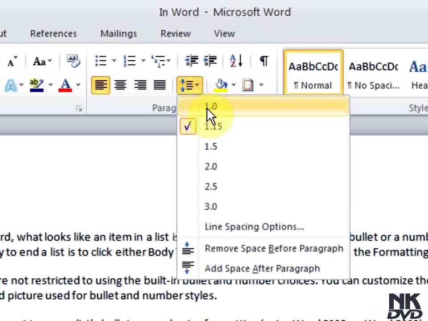Viewport: 428px width, 321px height.
Task: Click the Decrease Indent icon
Action: point(192,61)
